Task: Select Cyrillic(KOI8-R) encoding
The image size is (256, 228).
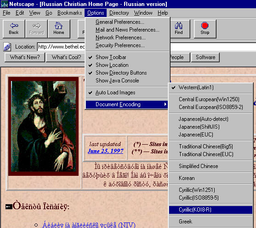Action: click(211, 210)
